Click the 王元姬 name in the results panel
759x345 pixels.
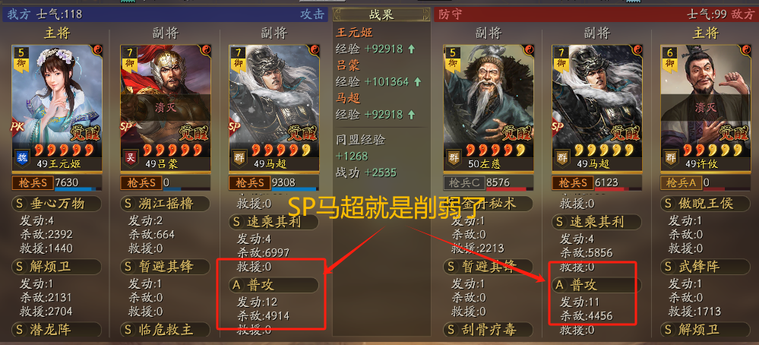click(x=355, y=33)
